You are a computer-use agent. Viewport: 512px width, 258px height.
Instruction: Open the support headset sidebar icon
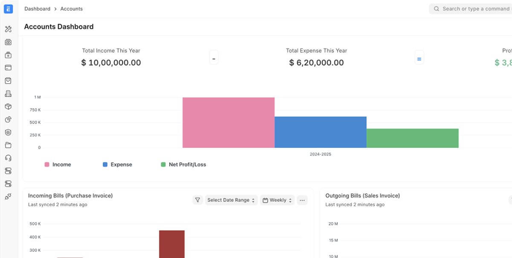coord(8,158)
